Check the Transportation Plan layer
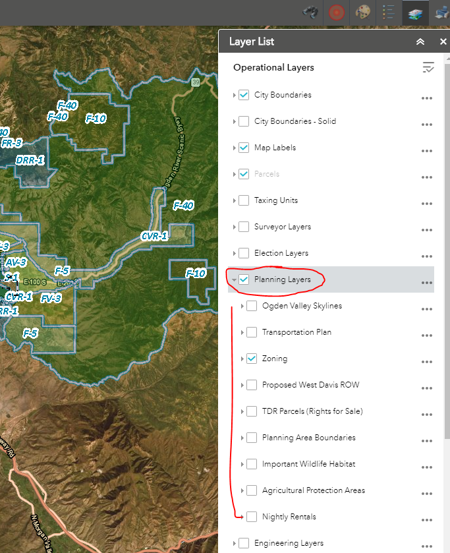Screen dimensions: 450x553 click(252, 332)
